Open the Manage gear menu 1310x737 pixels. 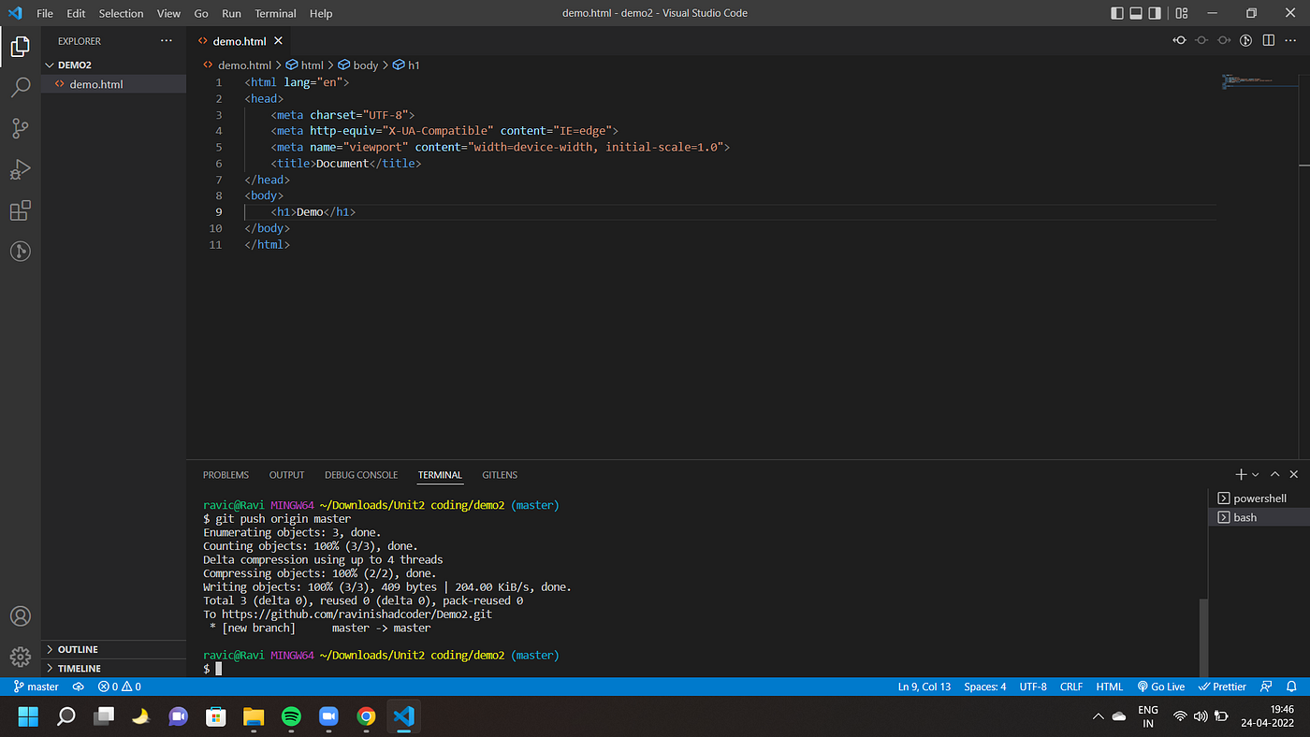point(20,657)
